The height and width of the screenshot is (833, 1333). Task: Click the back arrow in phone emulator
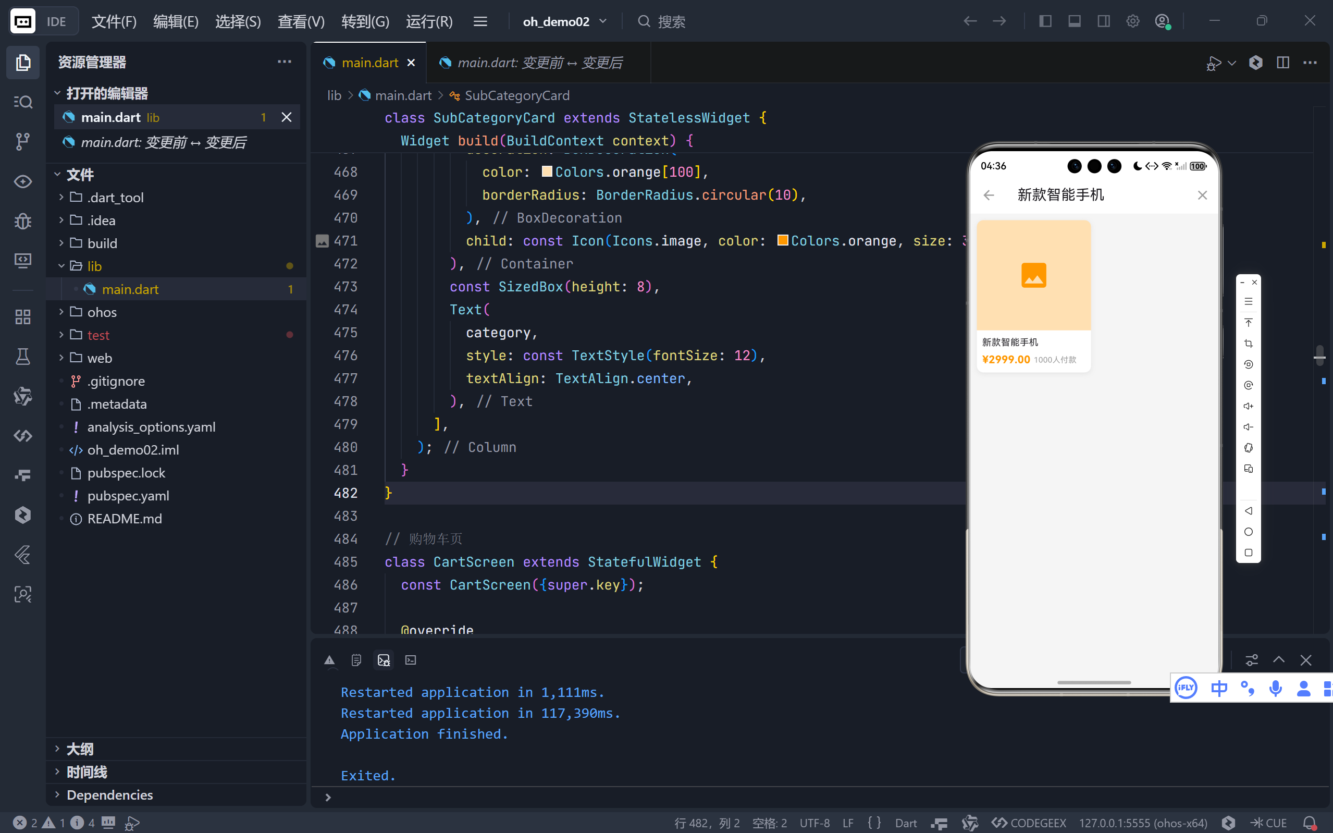coord(989,195)
